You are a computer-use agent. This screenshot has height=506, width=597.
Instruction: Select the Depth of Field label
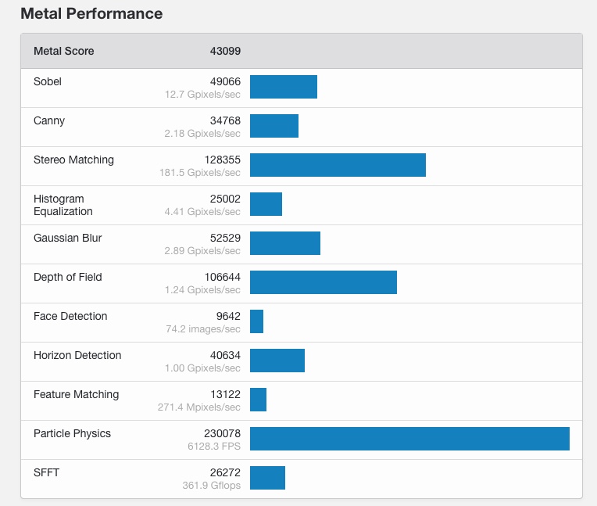tap(68, 277)
